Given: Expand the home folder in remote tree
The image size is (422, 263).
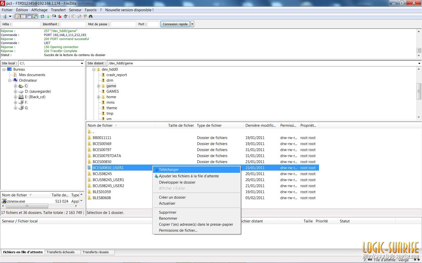Looking at the screenshot, I should 99,97.
